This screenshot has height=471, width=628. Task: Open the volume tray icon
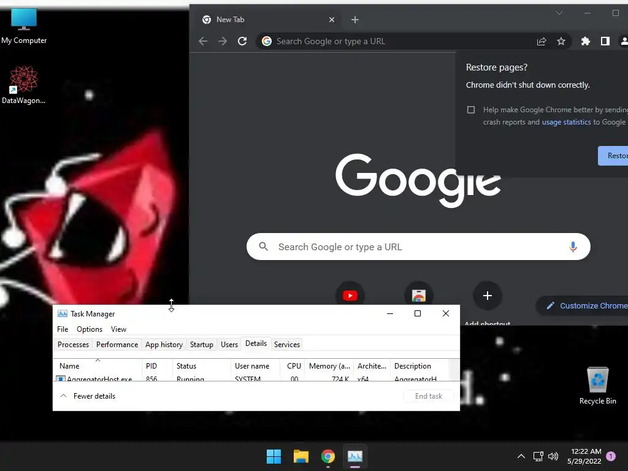[x=553, y=456]
